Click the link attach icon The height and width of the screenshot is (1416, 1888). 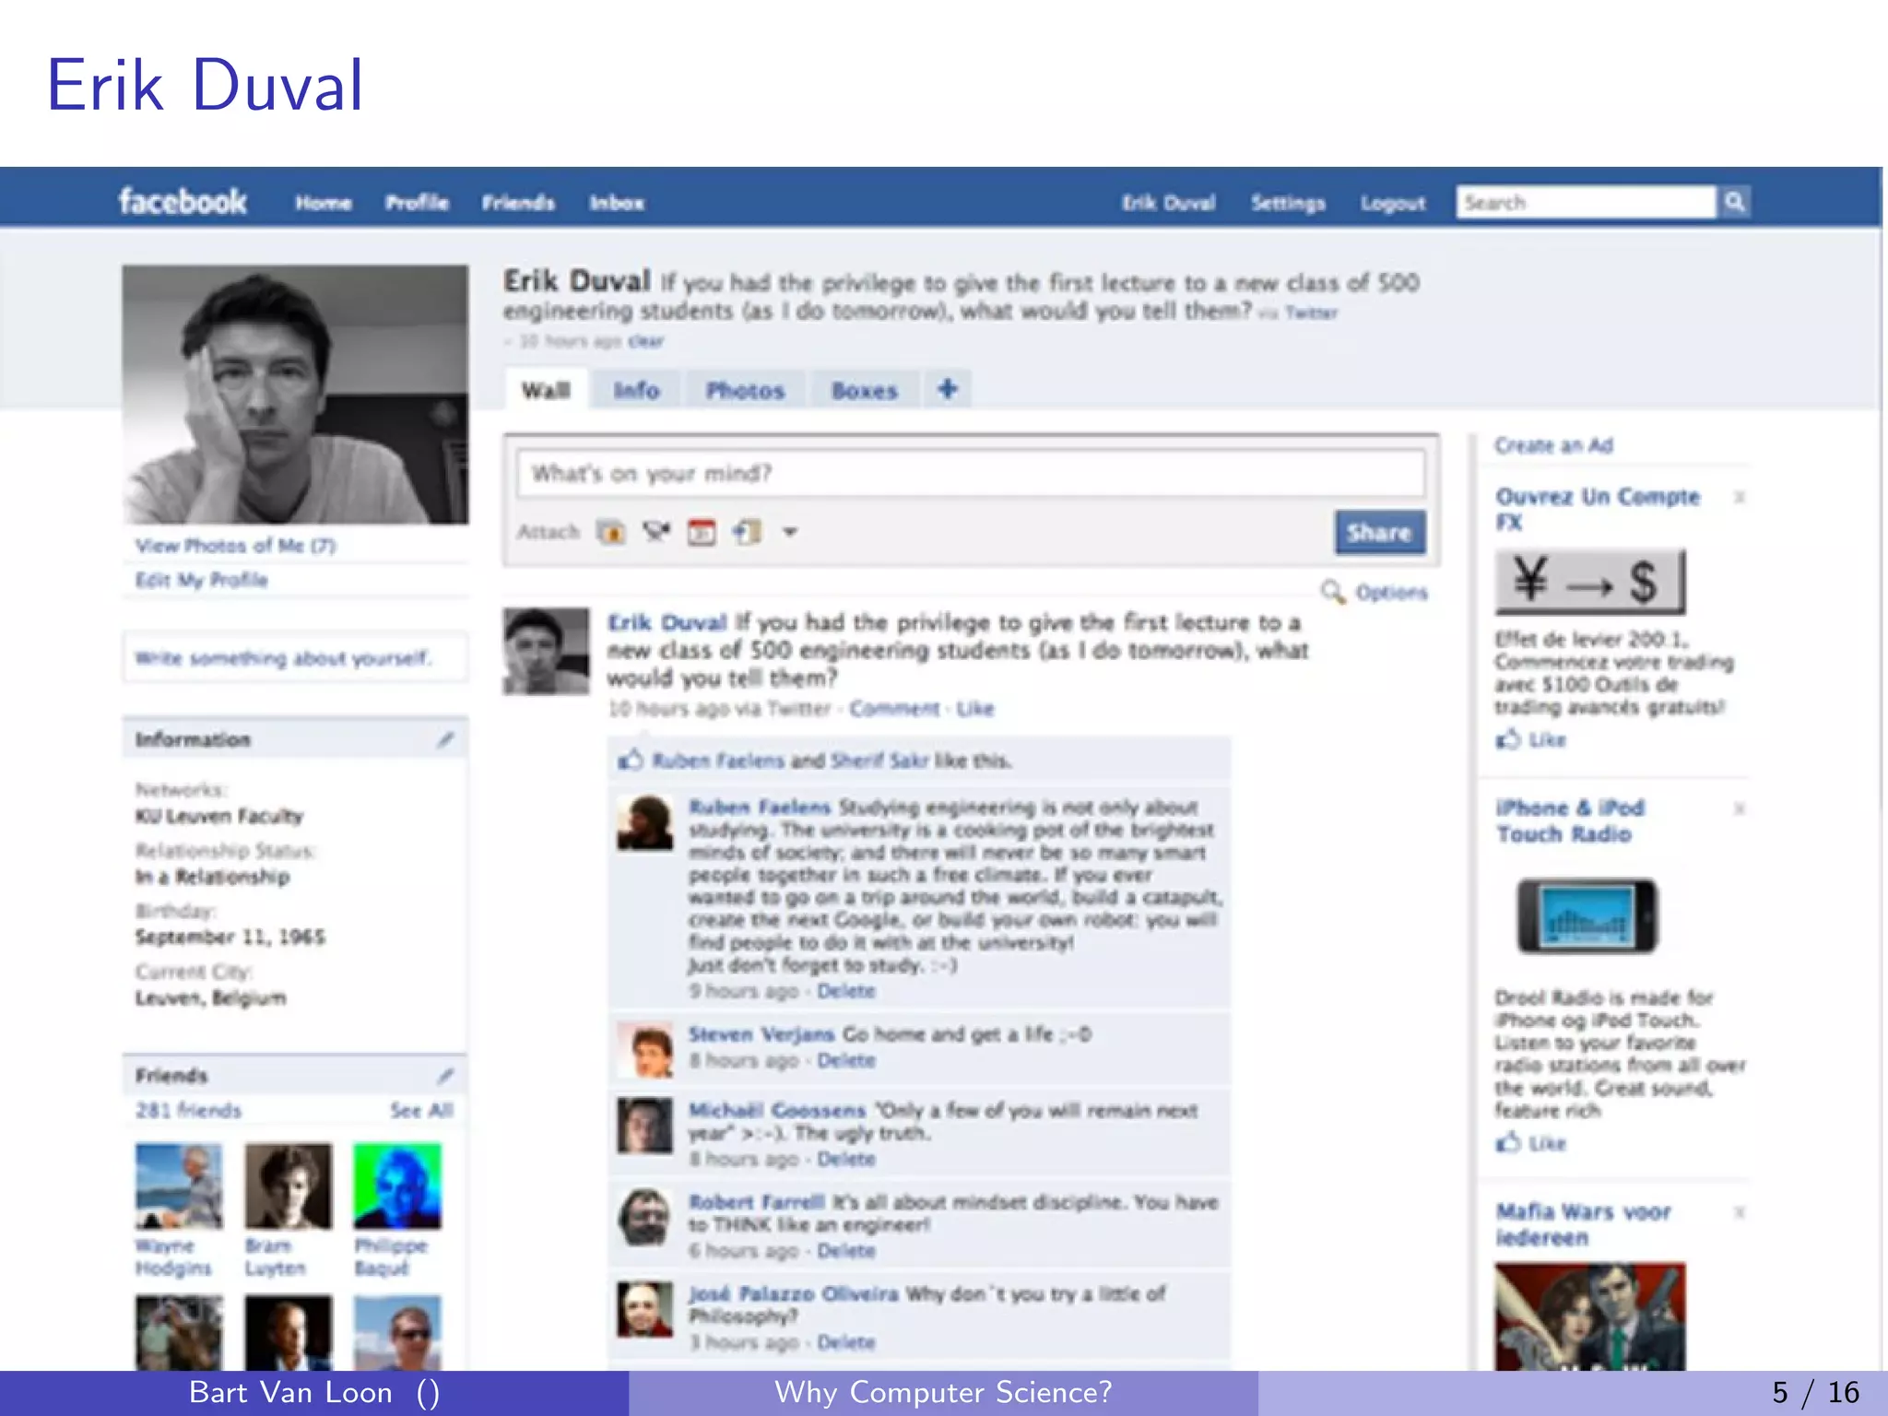click(x=747, y=532)
